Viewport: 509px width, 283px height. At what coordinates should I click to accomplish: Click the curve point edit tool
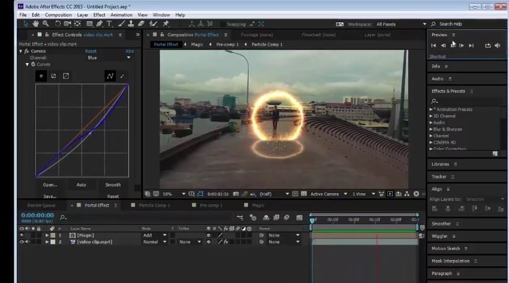tap(110, 76)
